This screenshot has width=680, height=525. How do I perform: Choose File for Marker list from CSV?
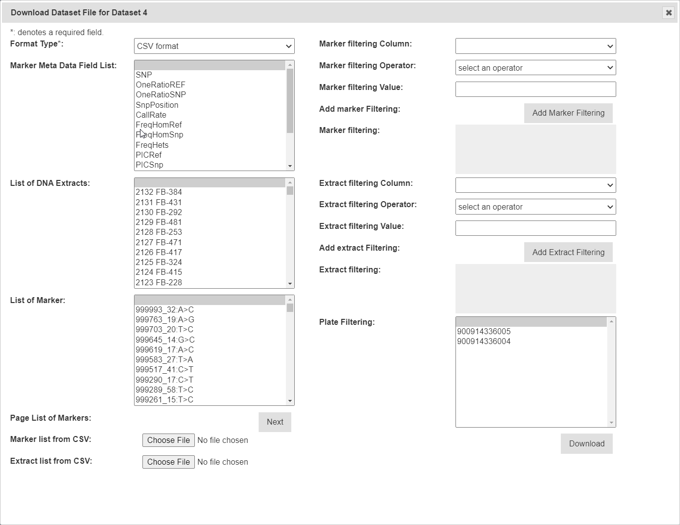click(x=168, y=440)
